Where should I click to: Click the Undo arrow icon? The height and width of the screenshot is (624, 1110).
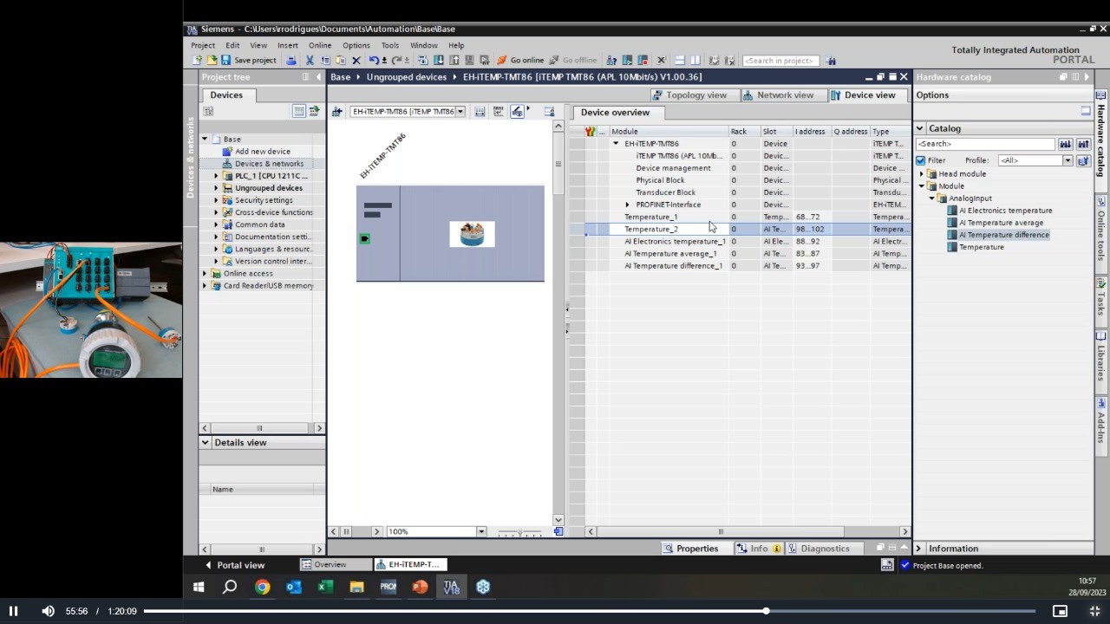coord(374,61)
